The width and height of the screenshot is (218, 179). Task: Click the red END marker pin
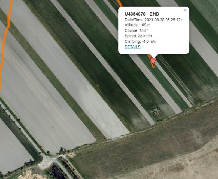tap(153, 61)
